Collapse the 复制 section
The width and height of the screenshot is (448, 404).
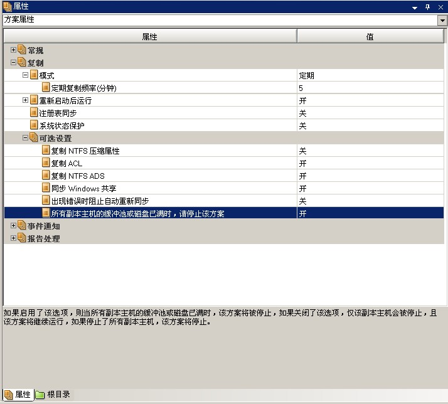click(x=13, y=63)
